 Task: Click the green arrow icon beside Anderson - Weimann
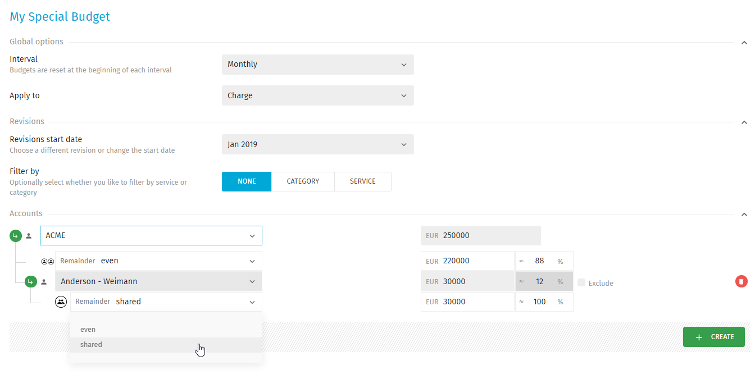click(x=30, y=281)
